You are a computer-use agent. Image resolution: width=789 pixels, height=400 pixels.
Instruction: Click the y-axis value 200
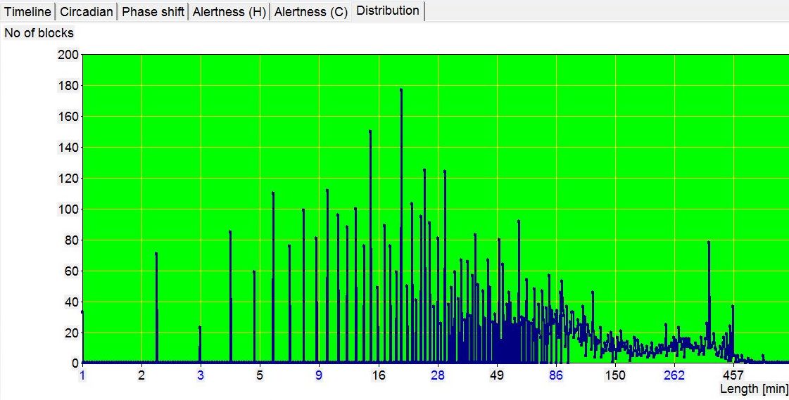tap(68, 55)
